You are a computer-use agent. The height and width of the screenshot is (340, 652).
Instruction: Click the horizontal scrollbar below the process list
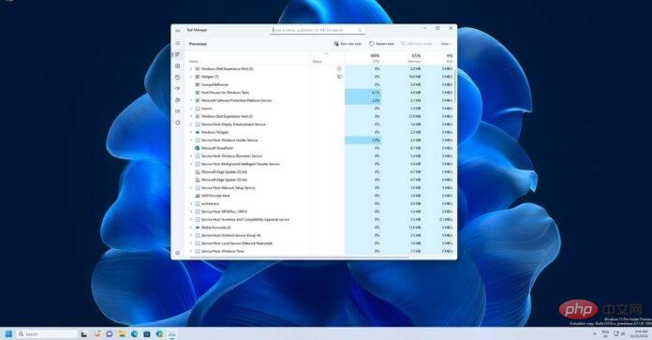pos(299,257)
